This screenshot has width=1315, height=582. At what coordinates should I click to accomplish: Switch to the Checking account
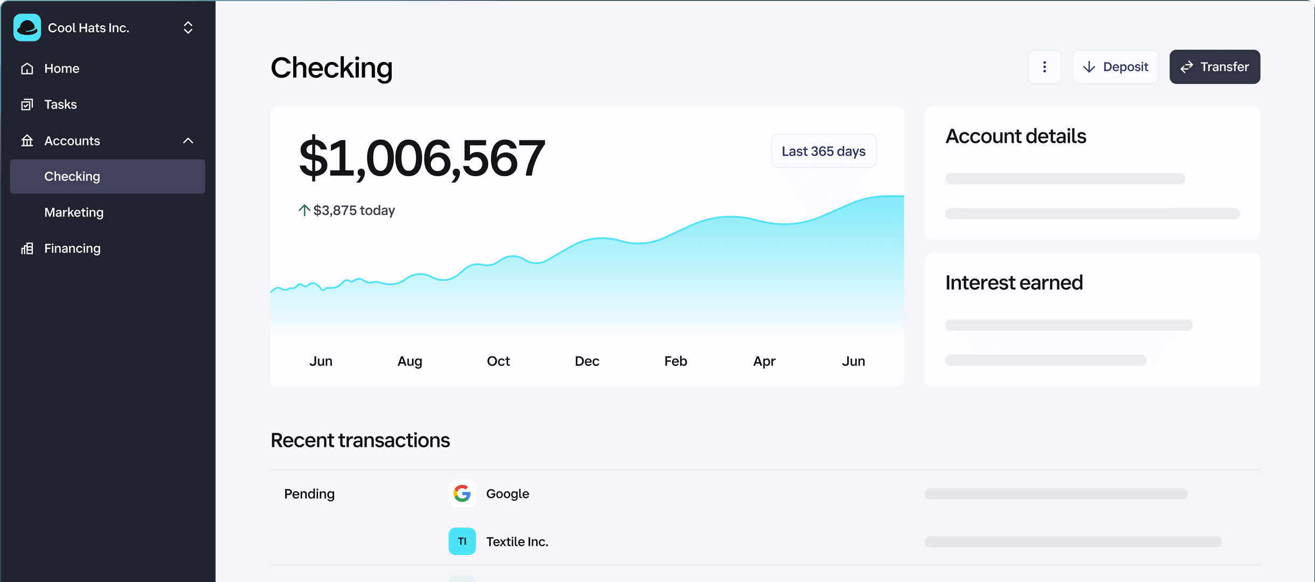(72, 176)
